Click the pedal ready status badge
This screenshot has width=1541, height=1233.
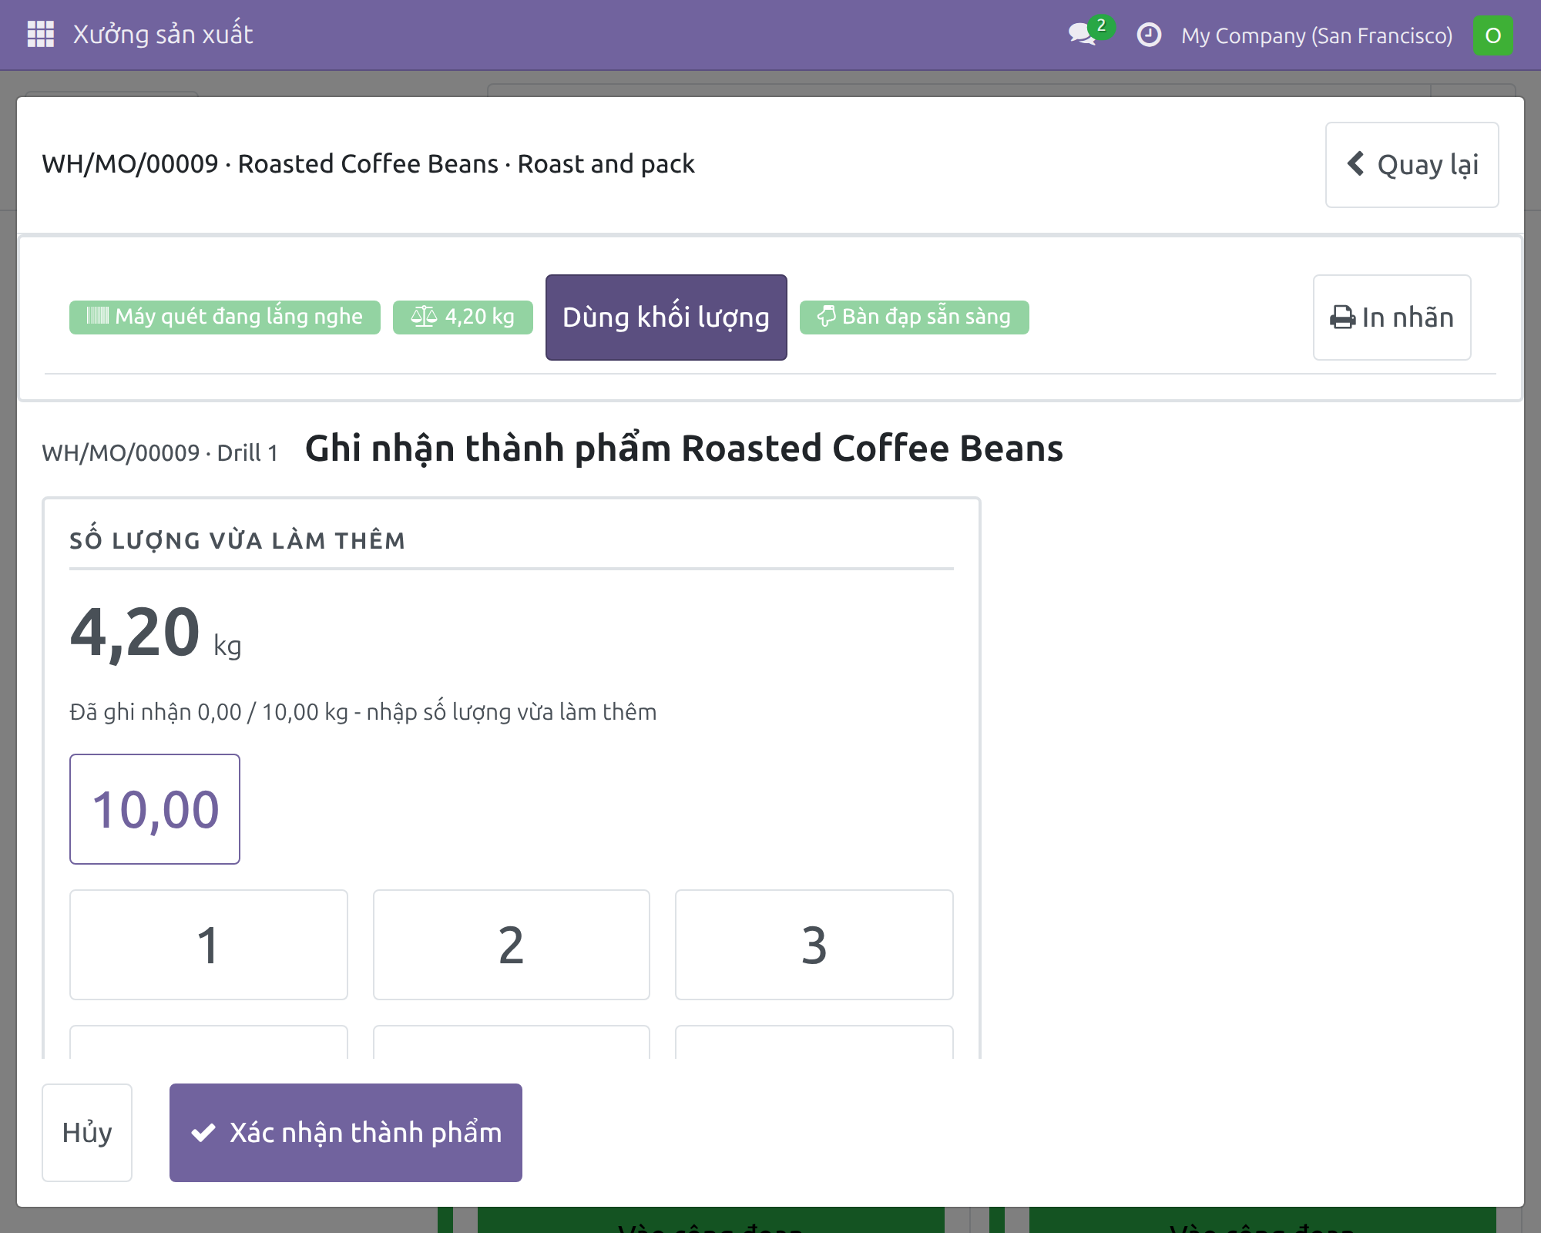tap(914, 317)
